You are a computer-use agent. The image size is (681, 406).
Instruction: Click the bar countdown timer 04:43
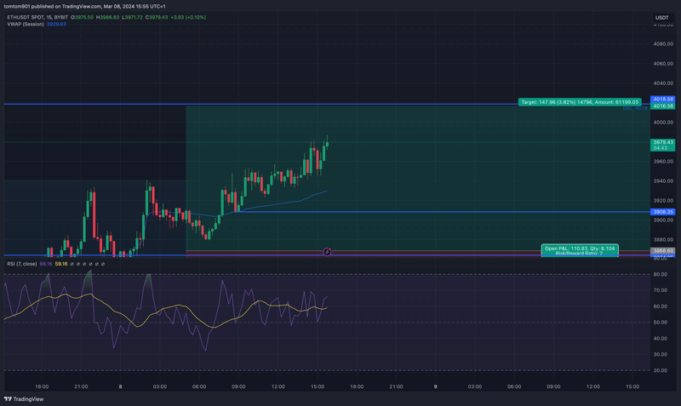[661, 148]
